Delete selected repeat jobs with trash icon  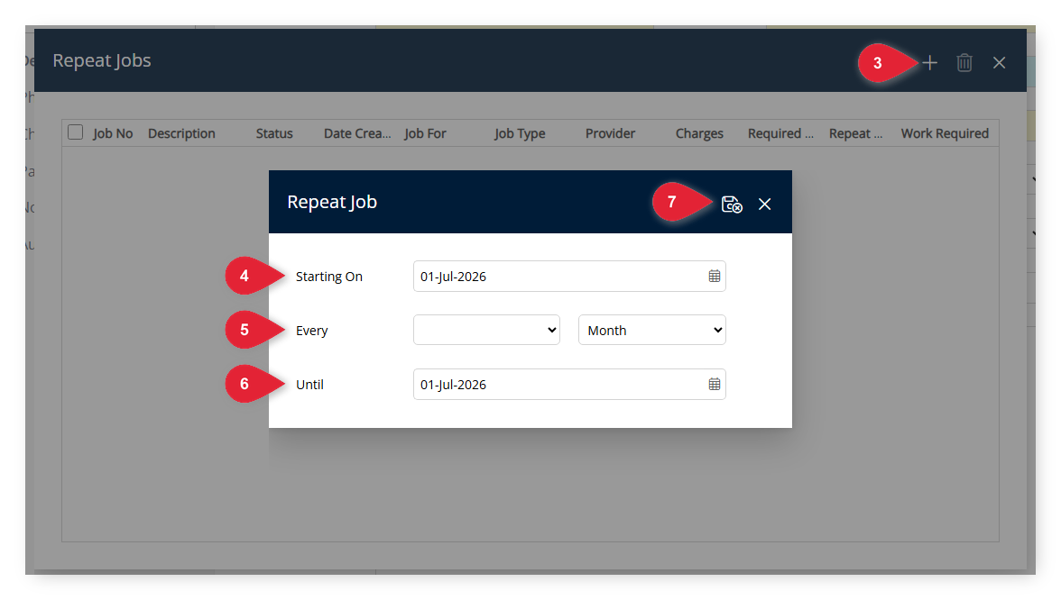[x=964, y=63]
